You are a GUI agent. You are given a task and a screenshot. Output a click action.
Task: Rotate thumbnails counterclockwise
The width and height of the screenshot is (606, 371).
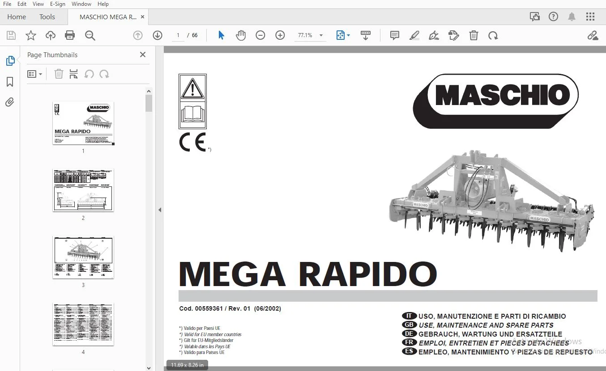(x=89, y=74)
